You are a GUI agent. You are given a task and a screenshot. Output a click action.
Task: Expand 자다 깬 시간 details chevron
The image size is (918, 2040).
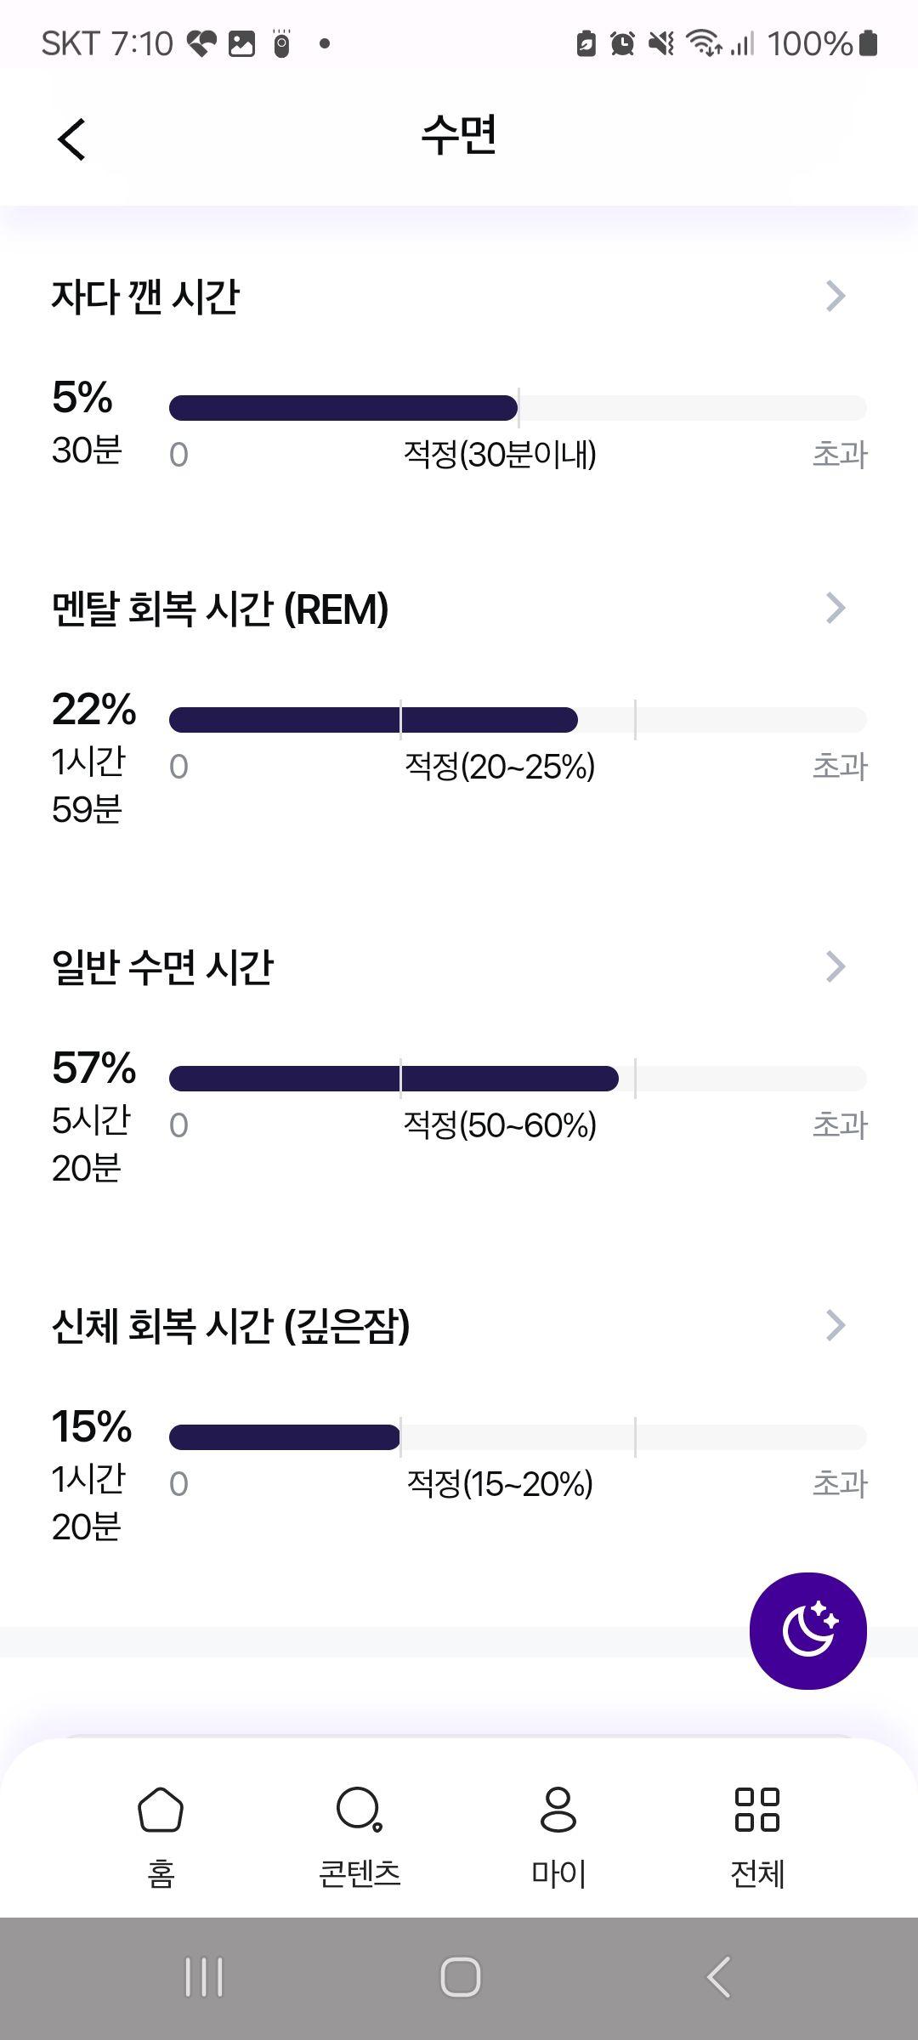836,296
